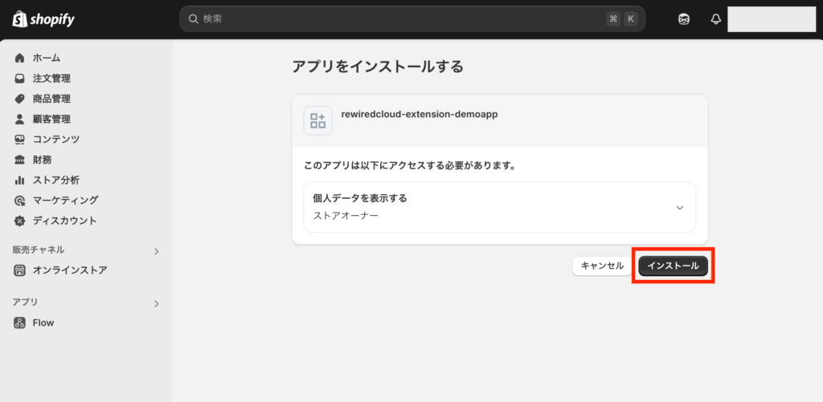
Task: Click the オンラインストア storefront icon
Action: 19,270
